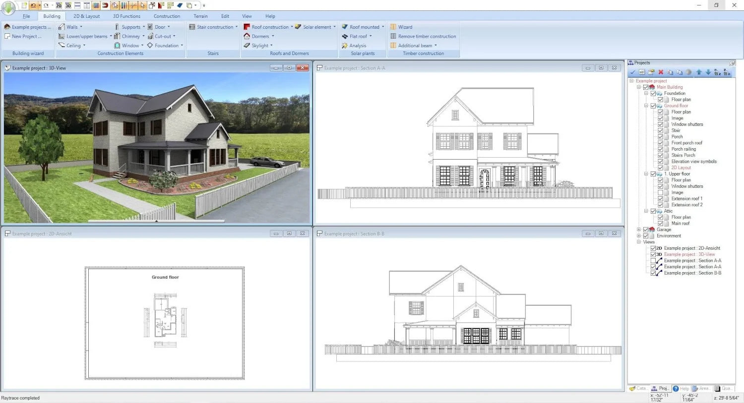
Task: Toggle the Porch railing checkbox
Action: tap(661, 149)
